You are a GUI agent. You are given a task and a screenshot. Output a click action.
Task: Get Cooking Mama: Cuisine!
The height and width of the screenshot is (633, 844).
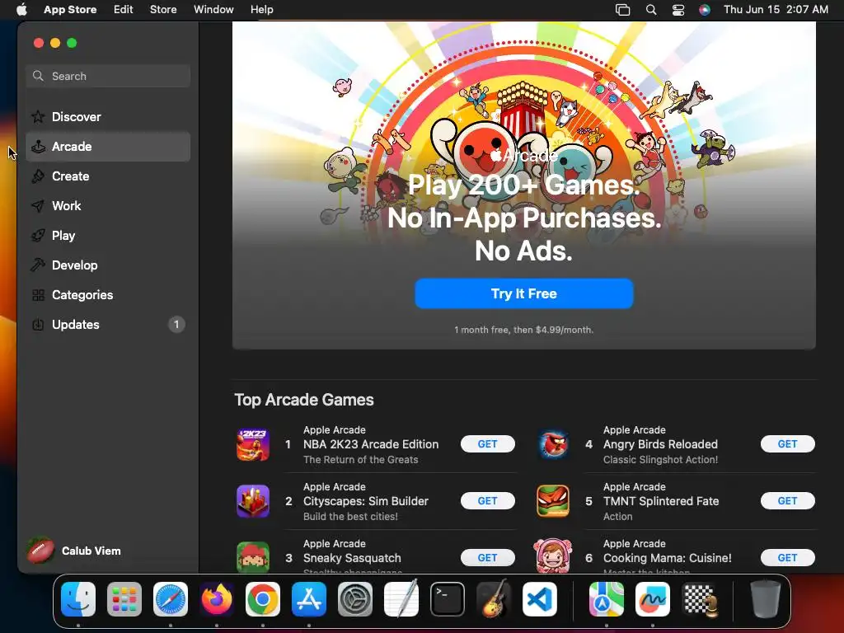point(787,558)
